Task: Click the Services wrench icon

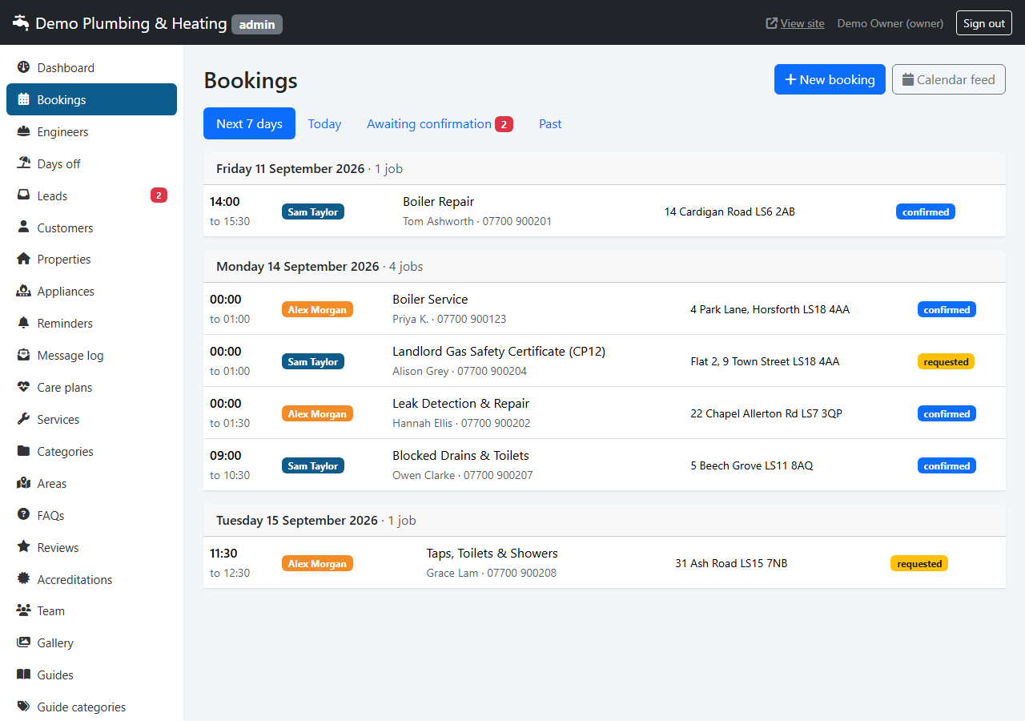Action: point(23,419)
